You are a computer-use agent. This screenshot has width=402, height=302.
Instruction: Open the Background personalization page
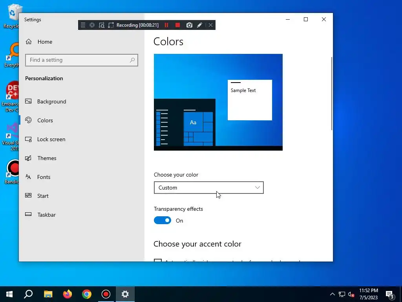pyautogui.click(x=82, y=101)
